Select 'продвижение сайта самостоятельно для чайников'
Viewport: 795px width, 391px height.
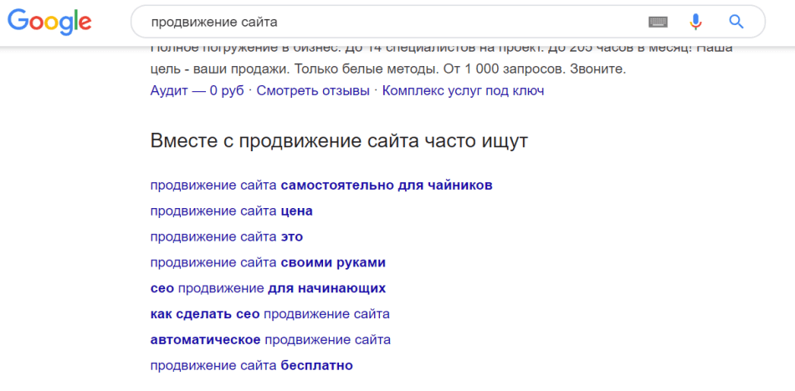point(321,185)
